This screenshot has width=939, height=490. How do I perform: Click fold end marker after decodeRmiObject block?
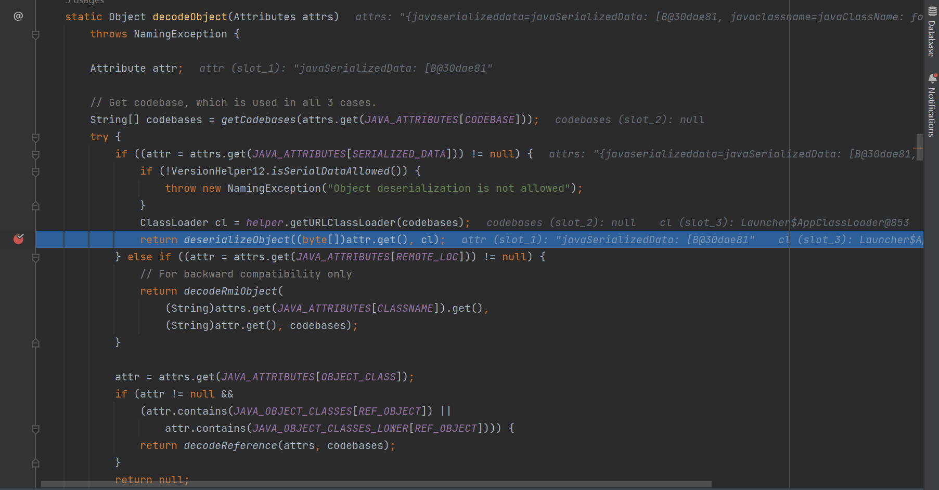(x=35, y=343)
